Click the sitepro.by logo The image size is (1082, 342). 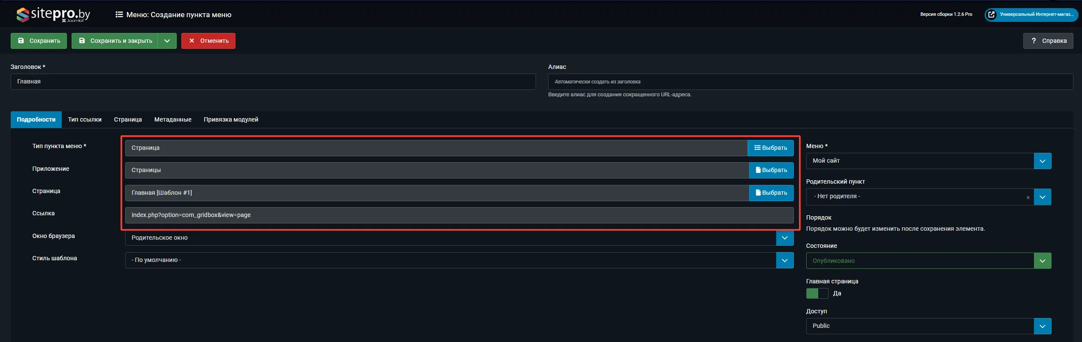53,15
